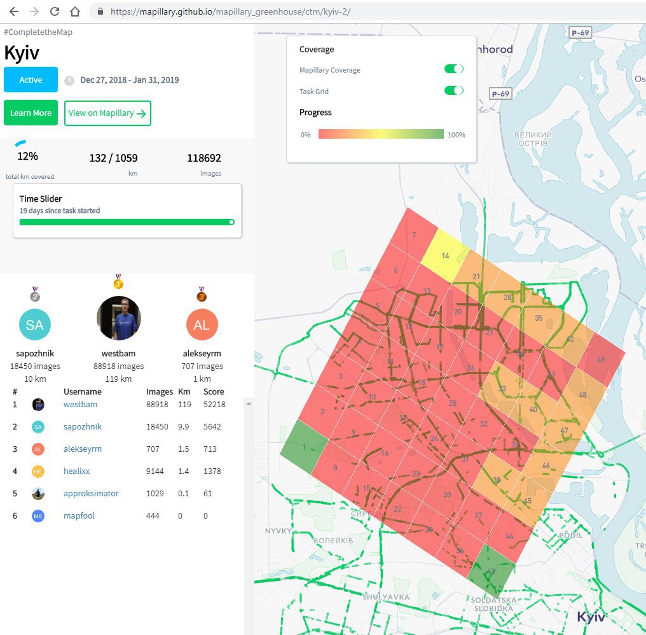Image resolution: width=646 pixels, height=635 pixels.
Task: Open the sapozhnik username link
Action: tap(83, 426)
